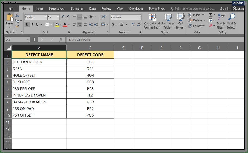Align text left
Image resolution: width=248 pixels, height=153 pixels.
[75, 24]
